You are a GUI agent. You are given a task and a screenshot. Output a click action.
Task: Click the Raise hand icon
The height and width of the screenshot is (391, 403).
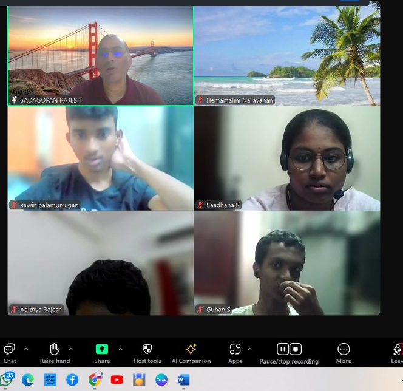(55, 350)
